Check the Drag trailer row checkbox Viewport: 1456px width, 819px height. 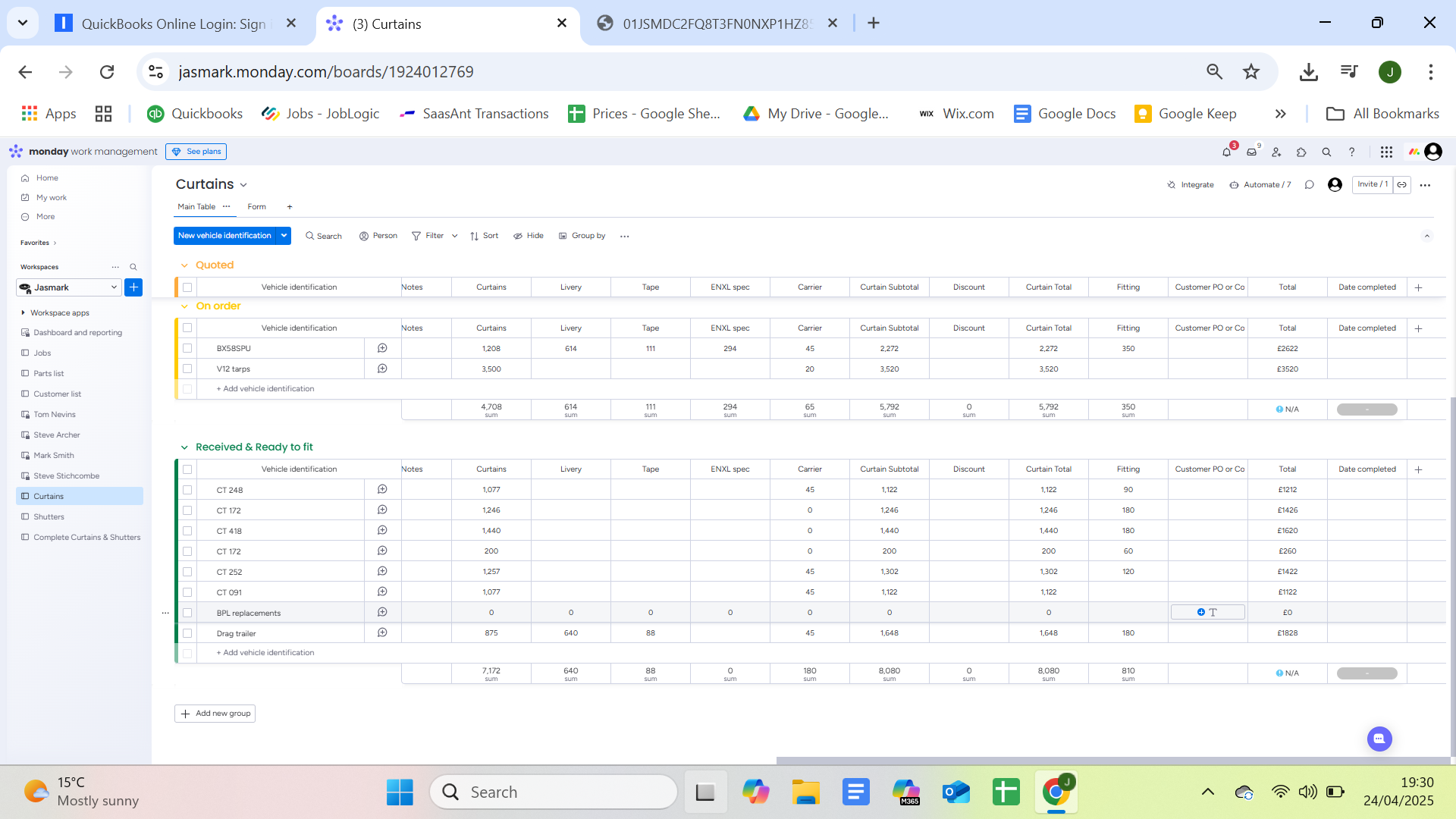(187, 633)
